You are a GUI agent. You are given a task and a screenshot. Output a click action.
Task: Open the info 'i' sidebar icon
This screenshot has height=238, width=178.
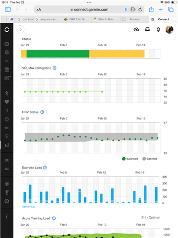pos(6,216)
